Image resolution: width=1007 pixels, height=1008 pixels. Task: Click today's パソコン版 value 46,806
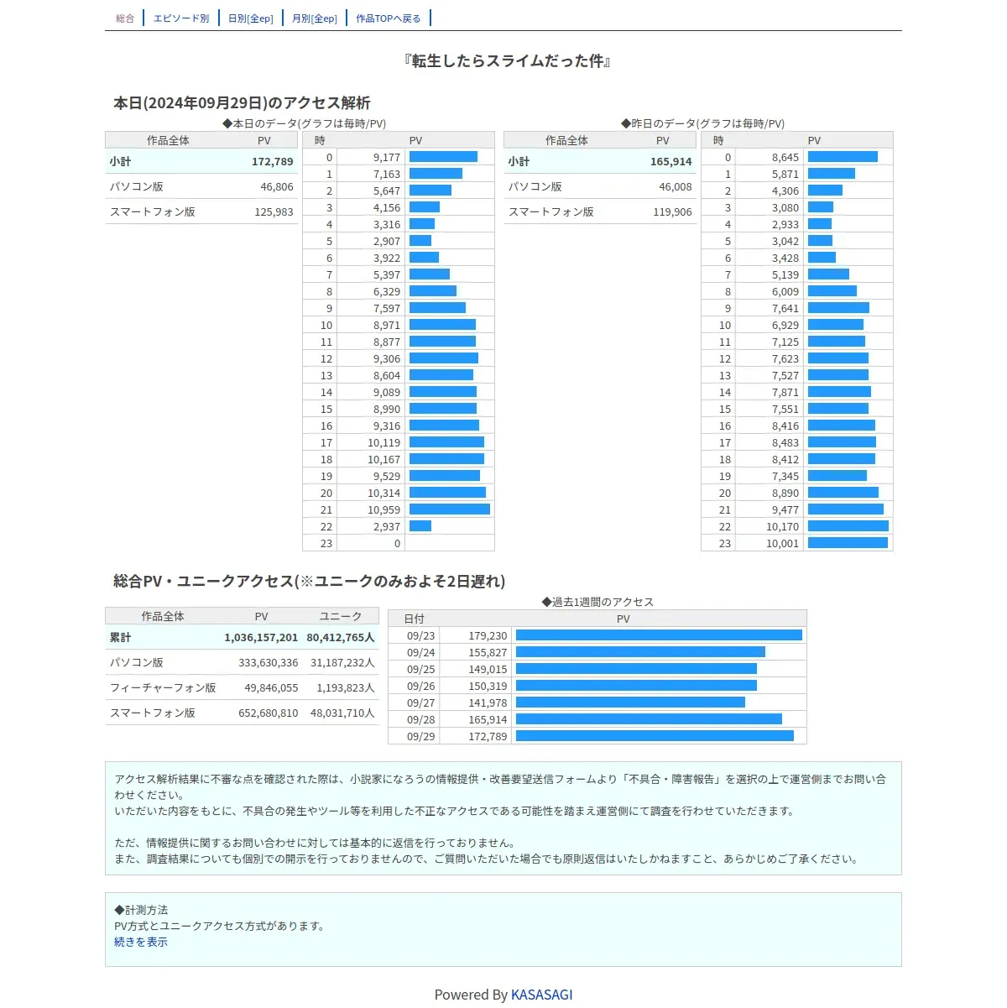(277, 187)
